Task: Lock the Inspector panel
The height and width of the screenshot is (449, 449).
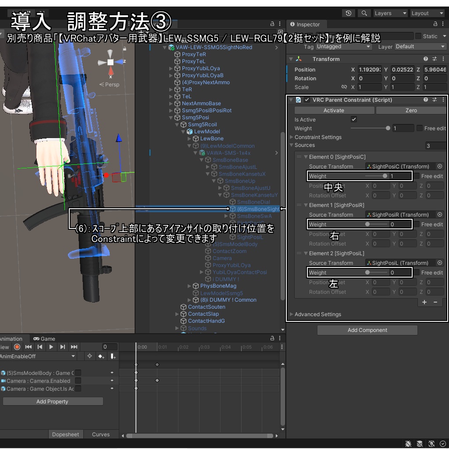Action: click(x=435, y=24)
